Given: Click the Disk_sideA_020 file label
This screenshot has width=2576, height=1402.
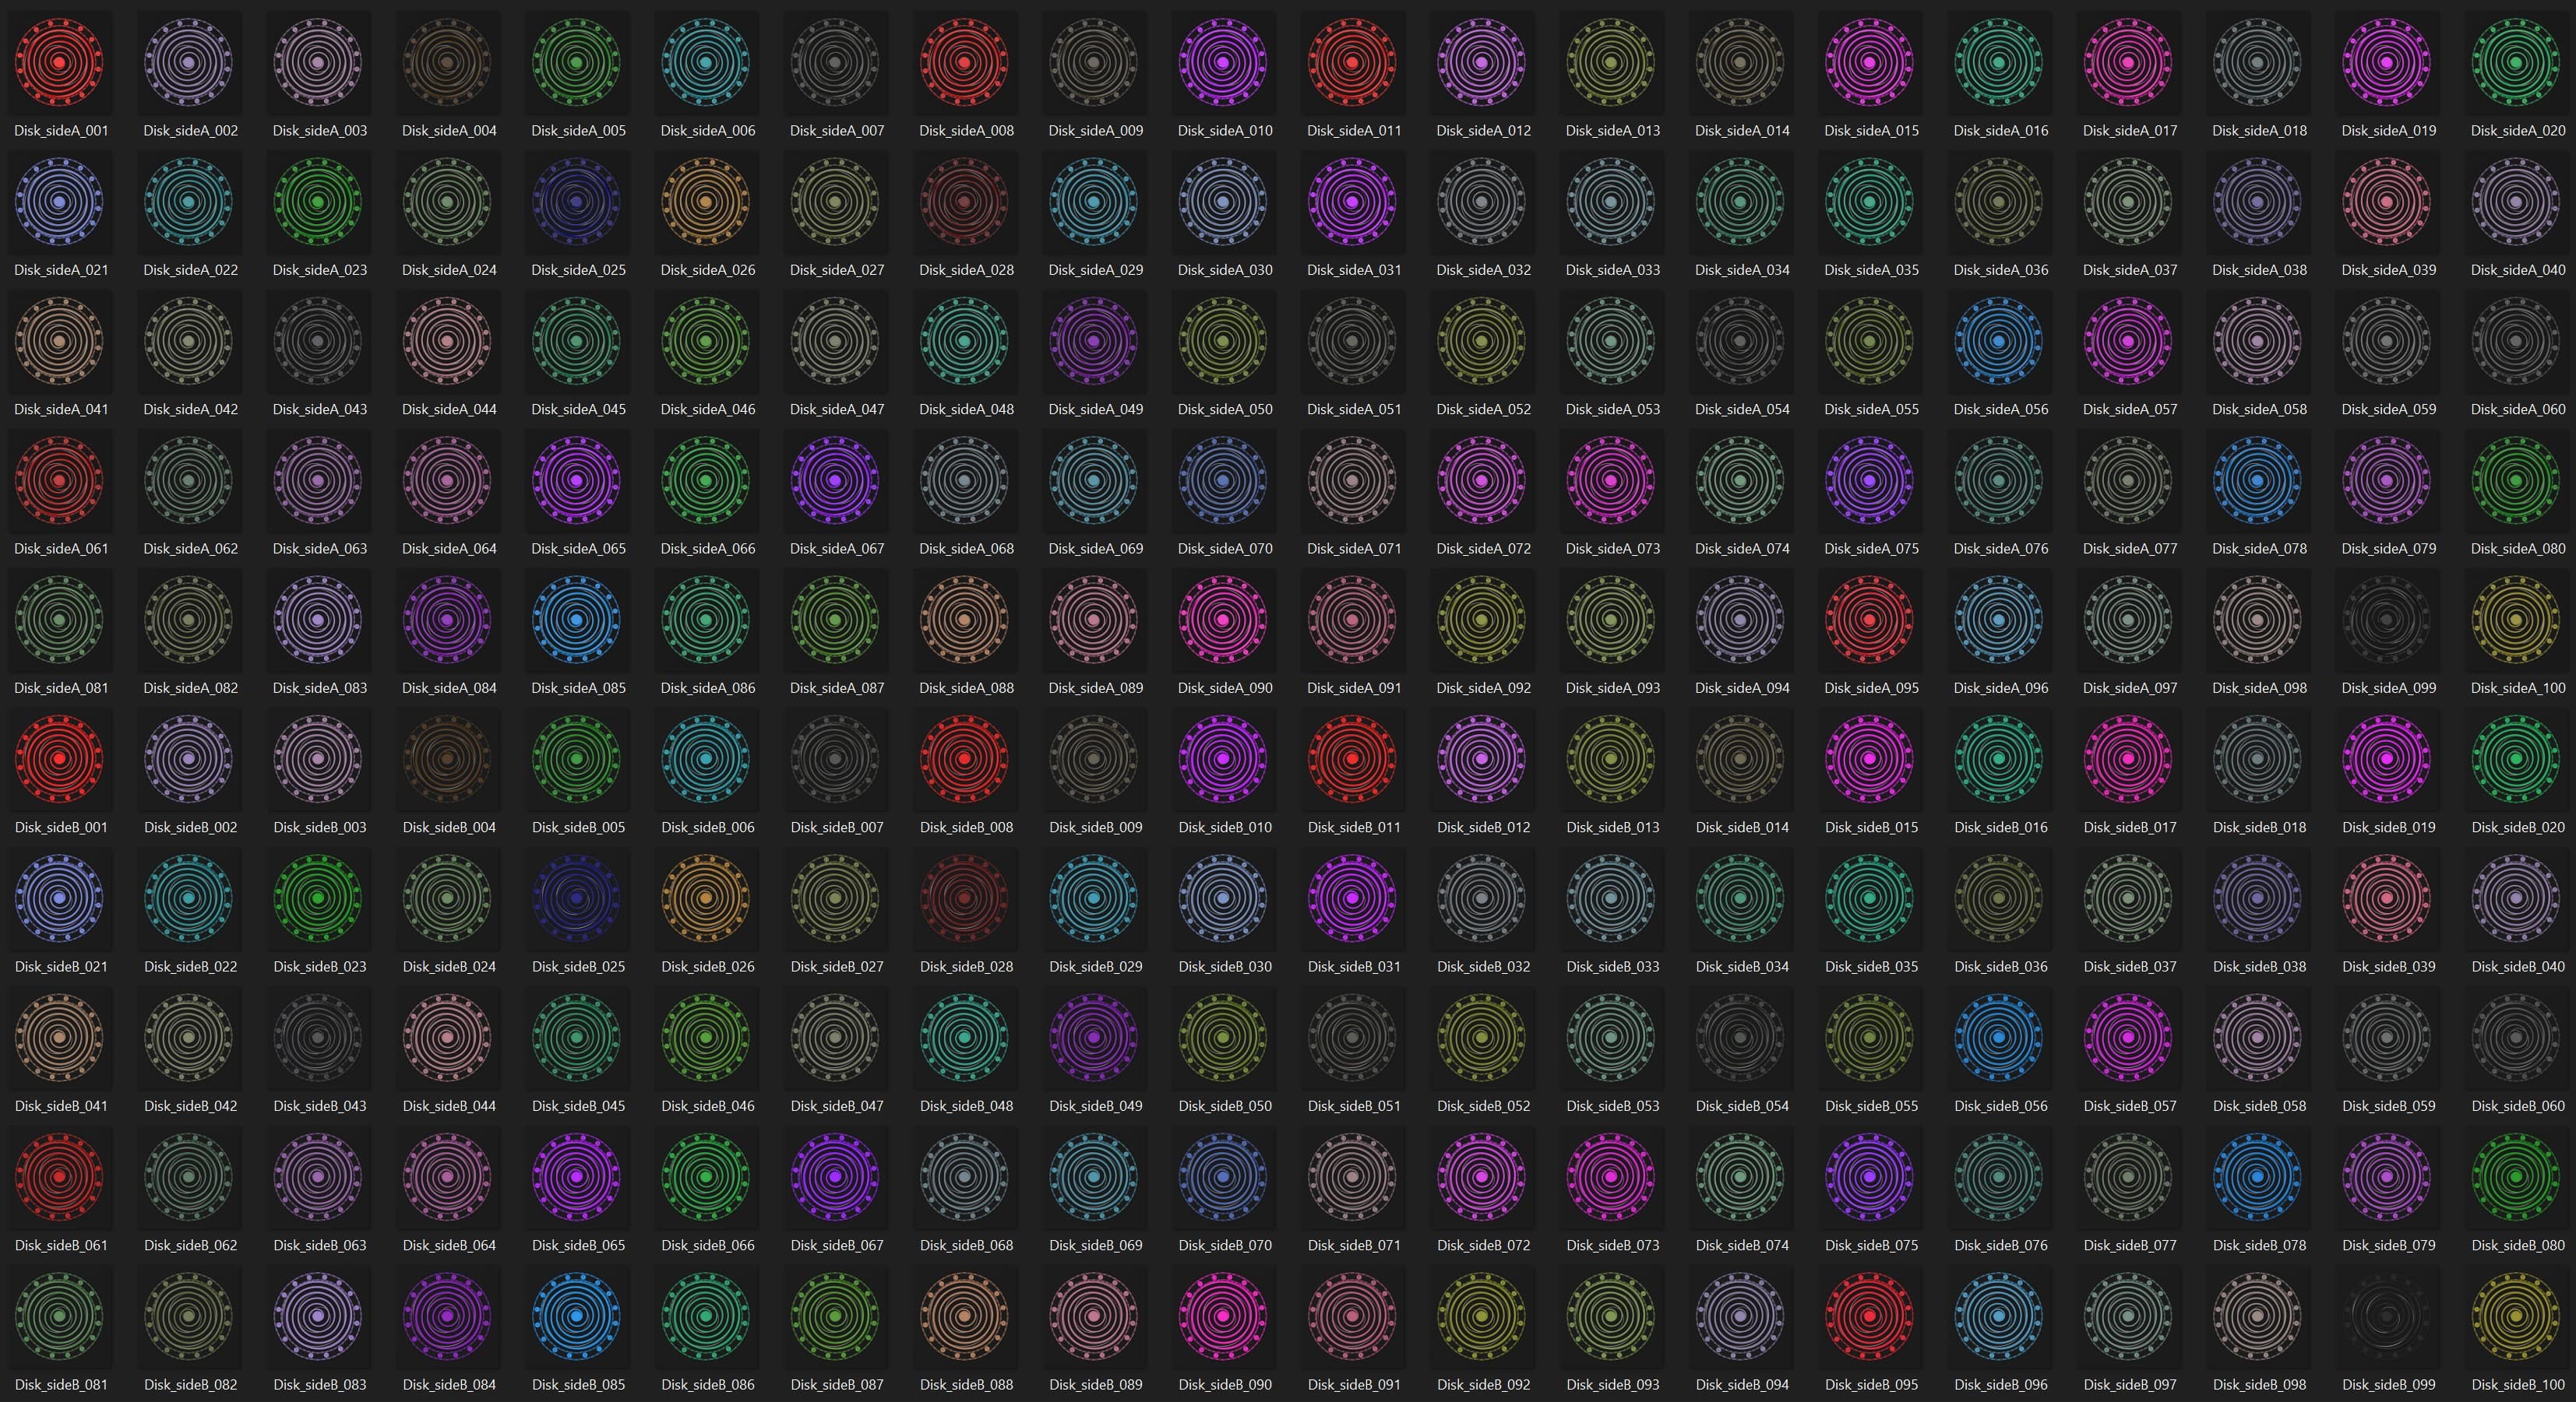Looking at the screenshot, I should coord(2517,131).
